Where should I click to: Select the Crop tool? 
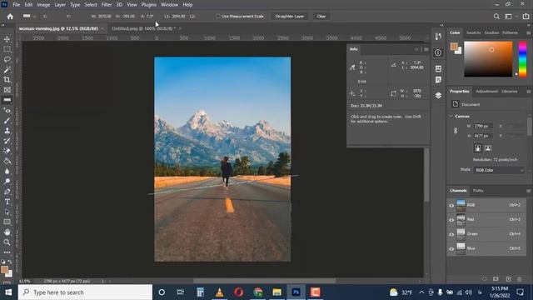pyautogui.click(x=7, y=80)
